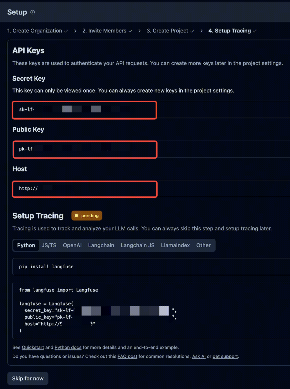Click the pip install langfuse code block
This screenshot has width=290, height=389.
(151, 267)
